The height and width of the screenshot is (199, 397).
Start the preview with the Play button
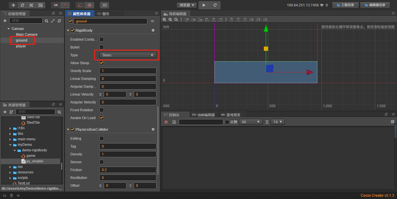204,5
